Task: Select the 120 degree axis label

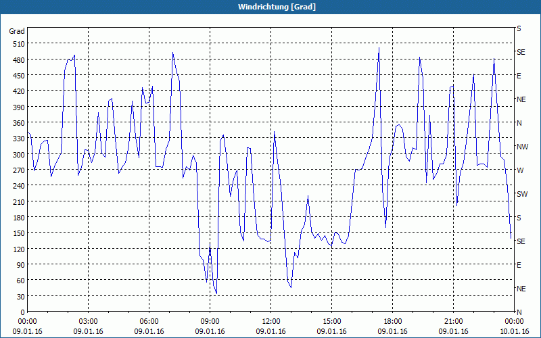Action: (x=19, y=249)
